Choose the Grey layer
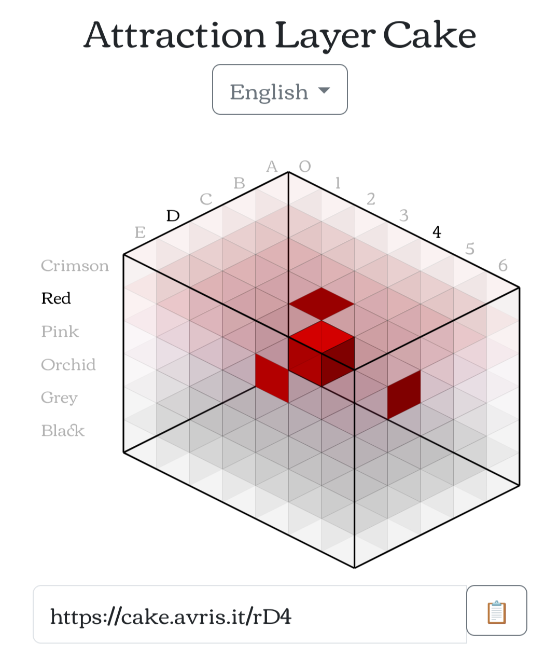The image size is (559, 658). 59,398
